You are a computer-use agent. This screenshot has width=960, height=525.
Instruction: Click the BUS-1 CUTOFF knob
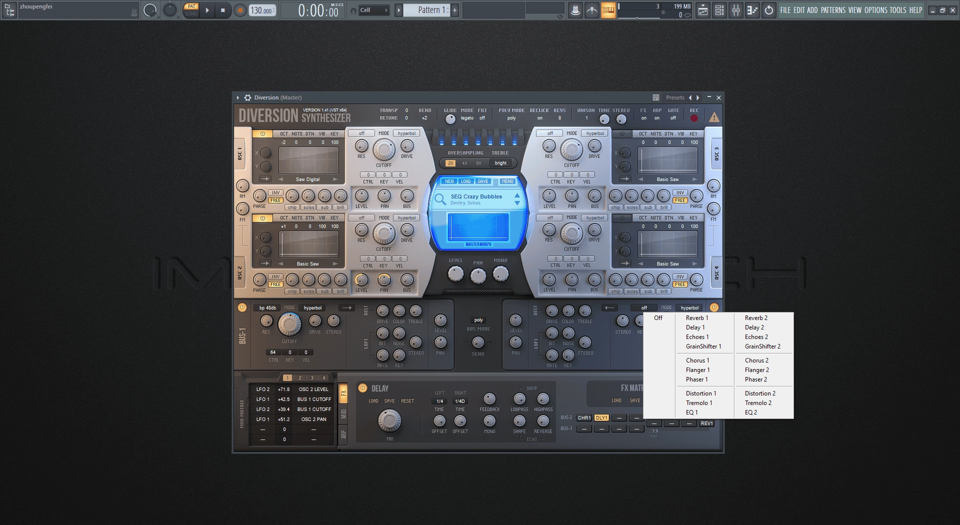pos(289,325)
